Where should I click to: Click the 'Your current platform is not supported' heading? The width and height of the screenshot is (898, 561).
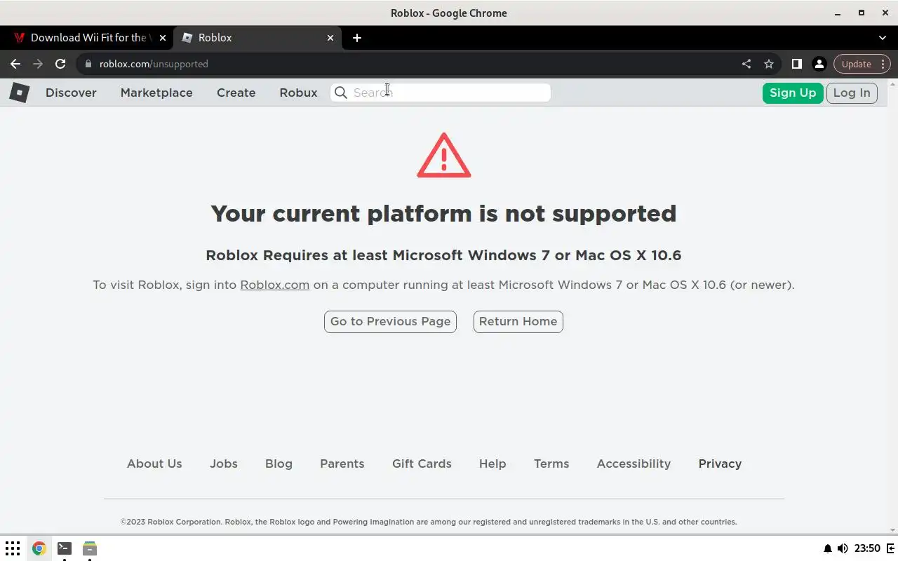(443, 213)
